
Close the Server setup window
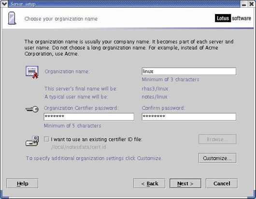tap(252, 4)
